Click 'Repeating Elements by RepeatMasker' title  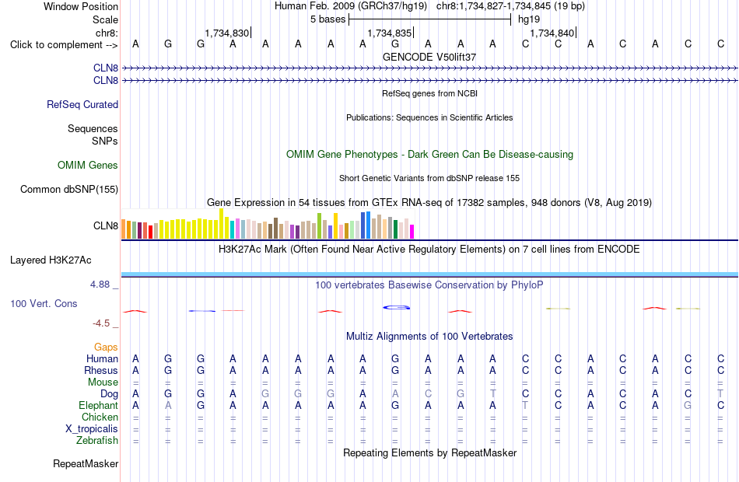point(430,453)
